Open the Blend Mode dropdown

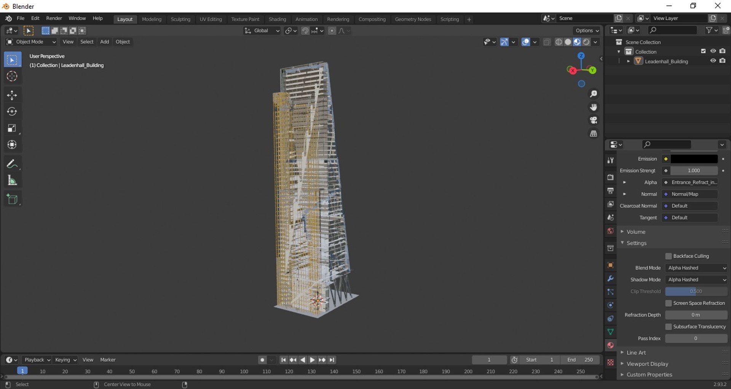(696, 268)
